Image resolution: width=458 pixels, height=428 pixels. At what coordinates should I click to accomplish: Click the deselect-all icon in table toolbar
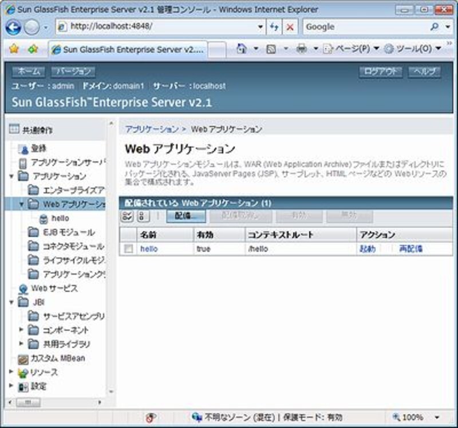[141, 216]
